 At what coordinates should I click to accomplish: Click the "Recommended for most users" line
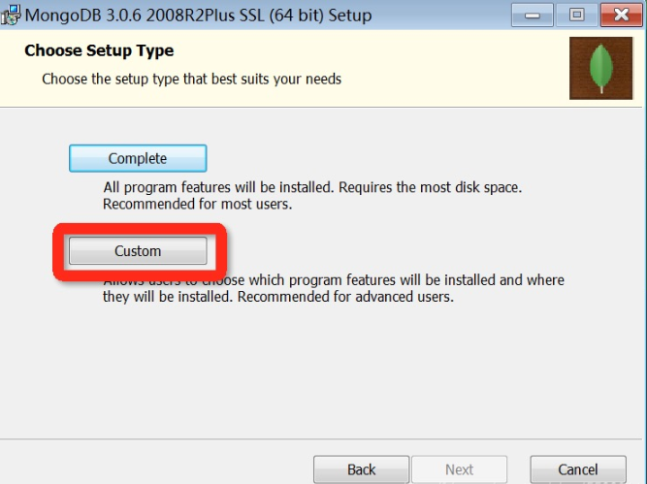click(x=197, y=205)
